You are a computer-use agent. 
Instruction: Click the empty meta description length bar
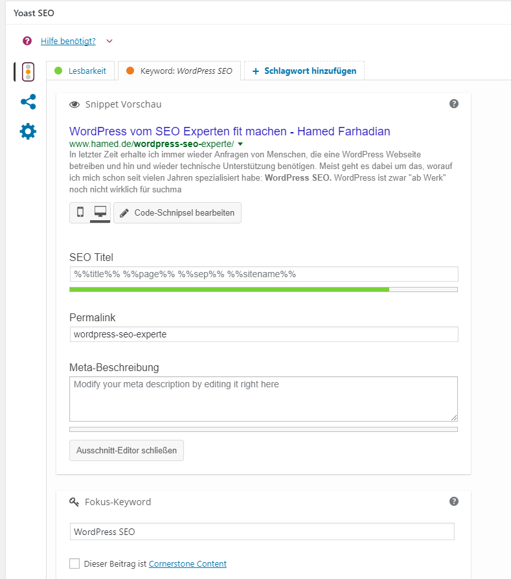(x=264, y=429)
